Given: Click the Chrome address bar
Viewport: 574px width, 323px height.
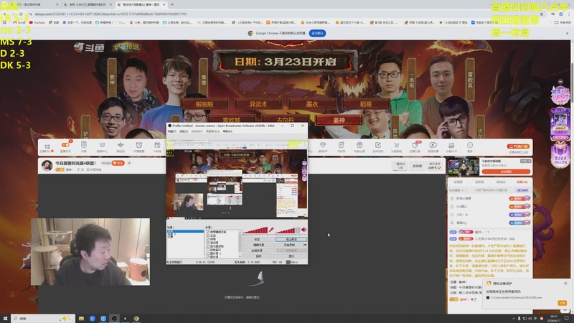Looking at the screenshot, I should pyautogui.click(x=286, y=14).
